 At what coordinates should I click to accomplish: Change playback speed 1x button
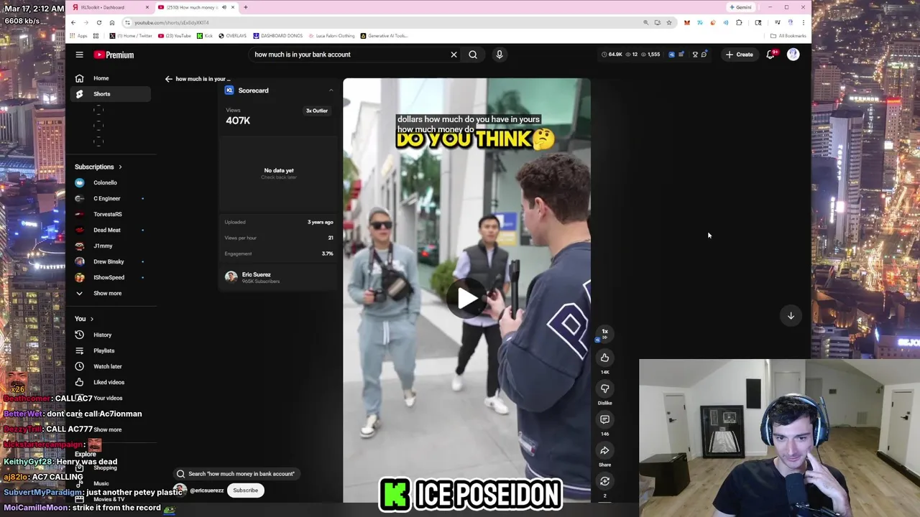pos(604,334)
